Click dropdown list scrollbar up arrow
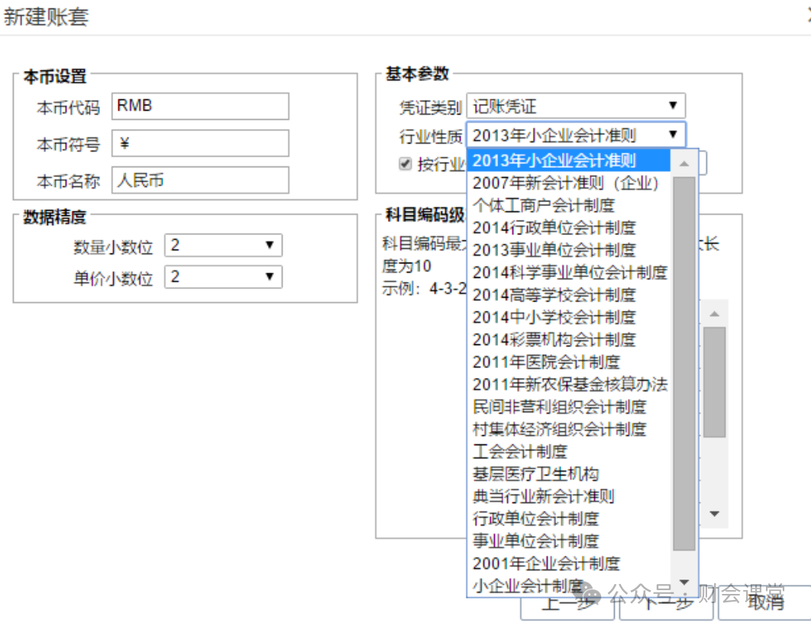 [683, 163]
